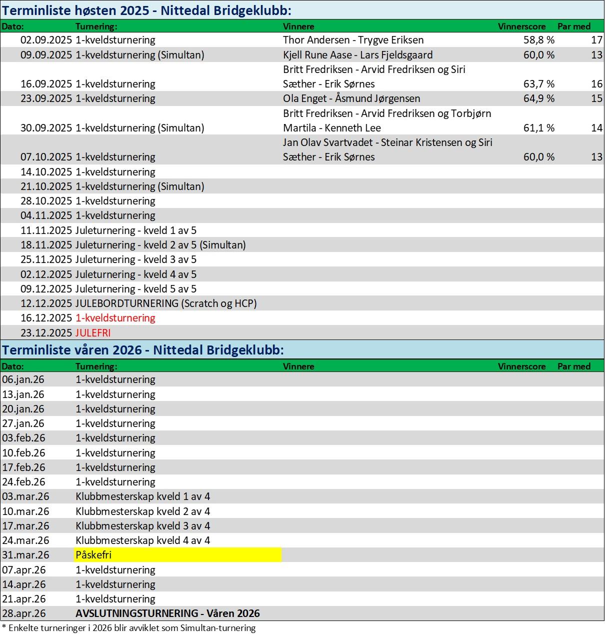Screen dimensions: 605x634
Task: Select the red JULEFRI entry
Action: (93, 333)
